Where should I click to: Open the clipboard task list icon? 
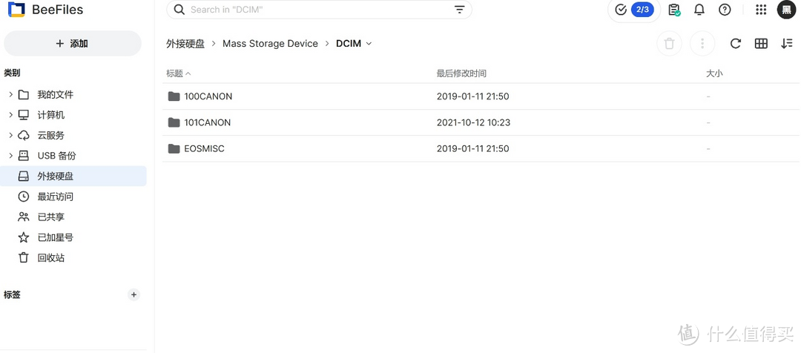click(673, 10)
